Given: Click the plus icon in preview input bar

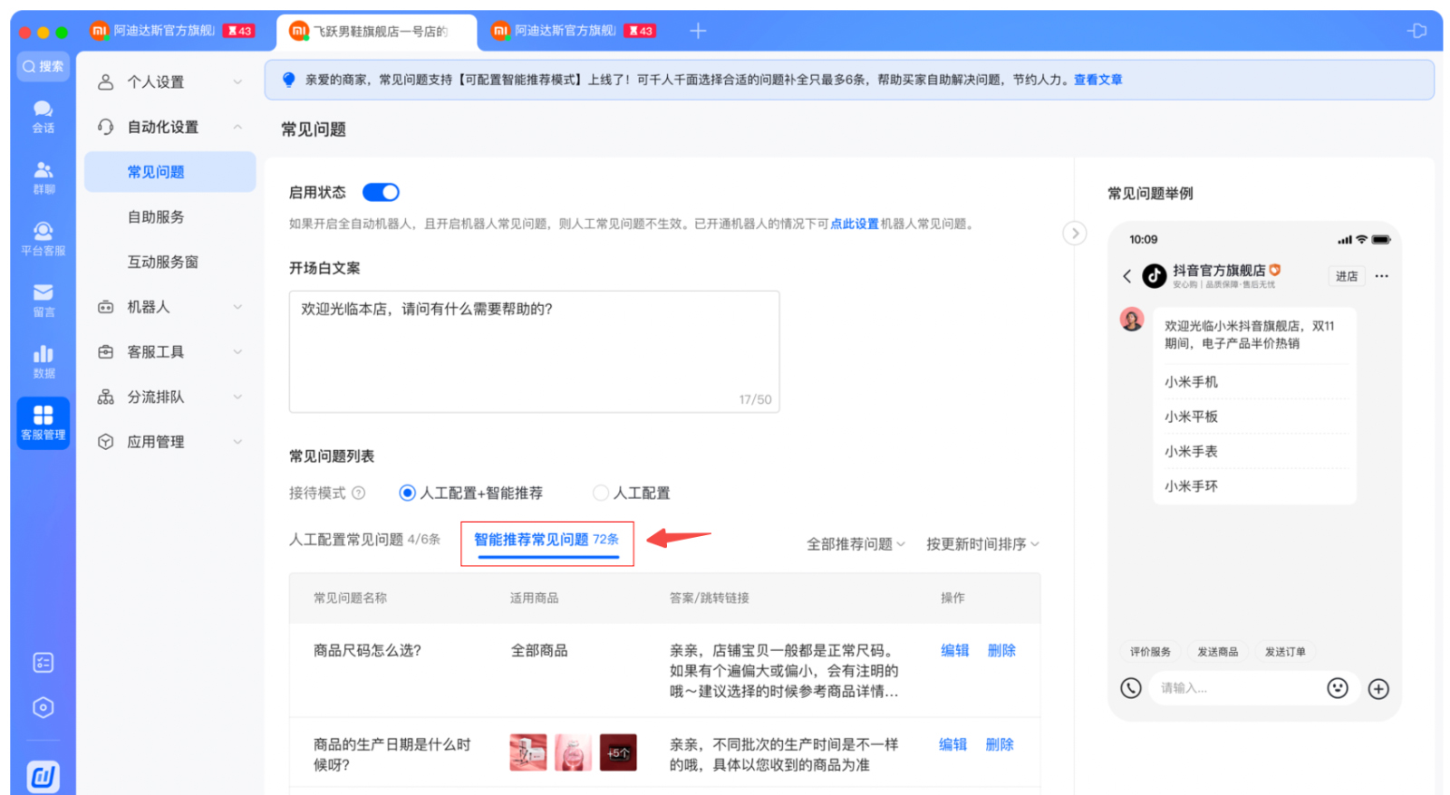Looking at the screenshot, I should pos(1378,689).
